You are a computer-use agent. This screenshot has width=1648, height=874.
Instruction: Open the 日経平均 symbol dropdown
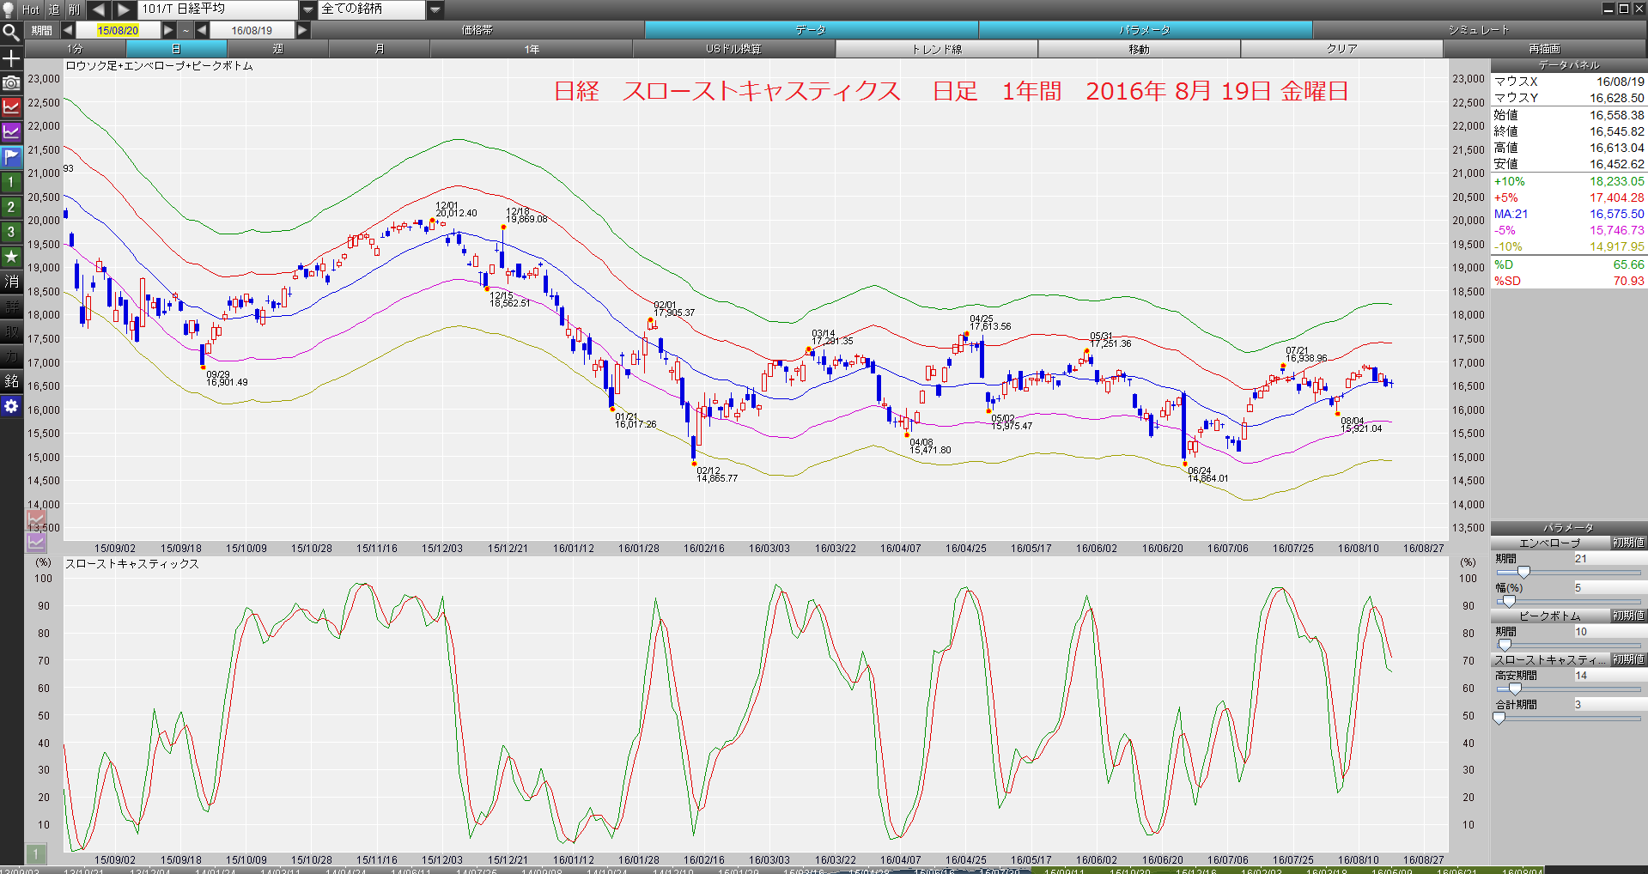tap(309, 9)
